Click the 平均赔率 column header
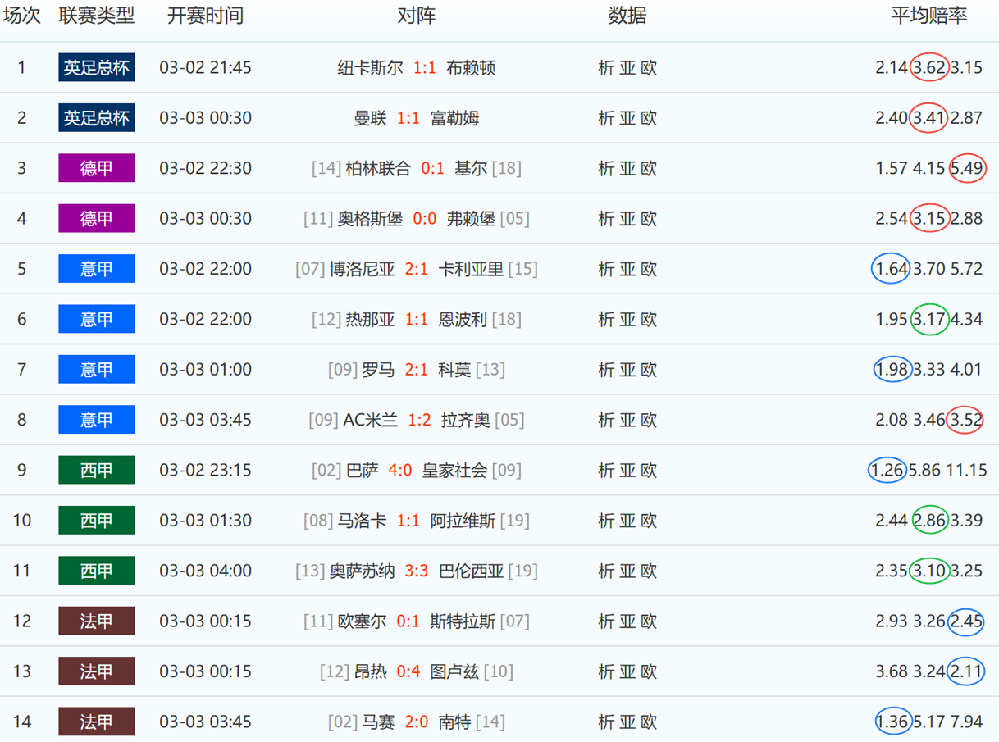The width and height of the screenshot is (999, 742). pyautogui.click(x=929, y=16)
